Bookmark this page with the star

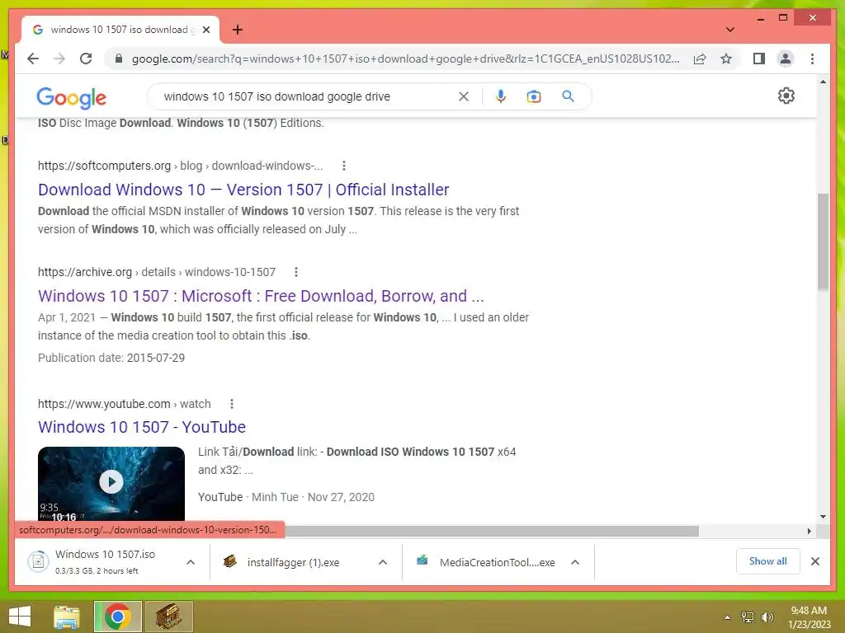pos(726,59)
